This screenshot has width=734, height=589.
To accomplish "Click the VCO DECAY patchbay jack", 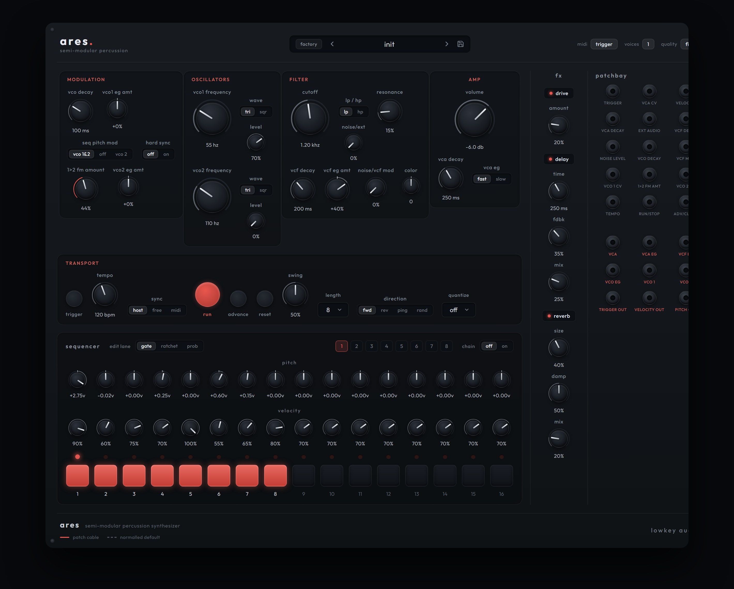I will click(649, 147).
